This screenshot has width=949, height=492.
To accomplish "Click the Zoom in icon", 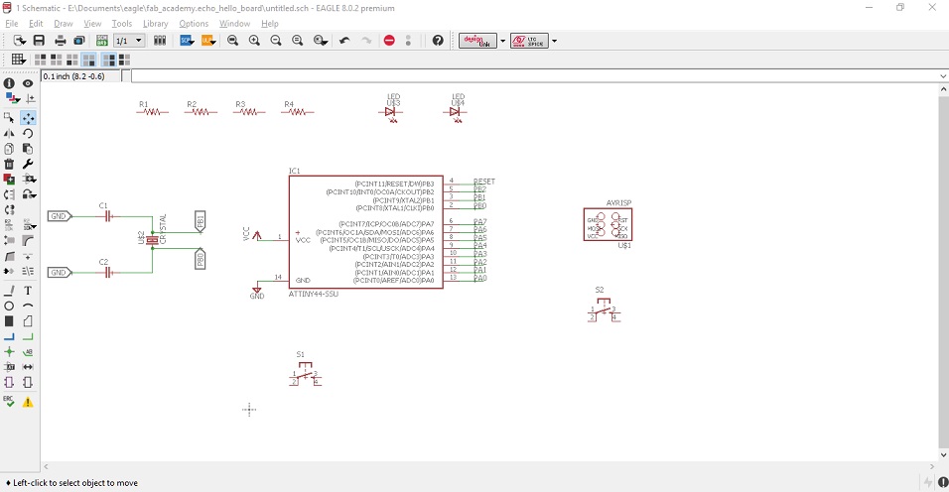I will tap(254, 41).
